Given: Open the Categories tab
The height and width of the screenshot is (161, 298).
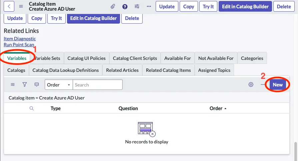Looking at the screenshot, I should 252,58.
